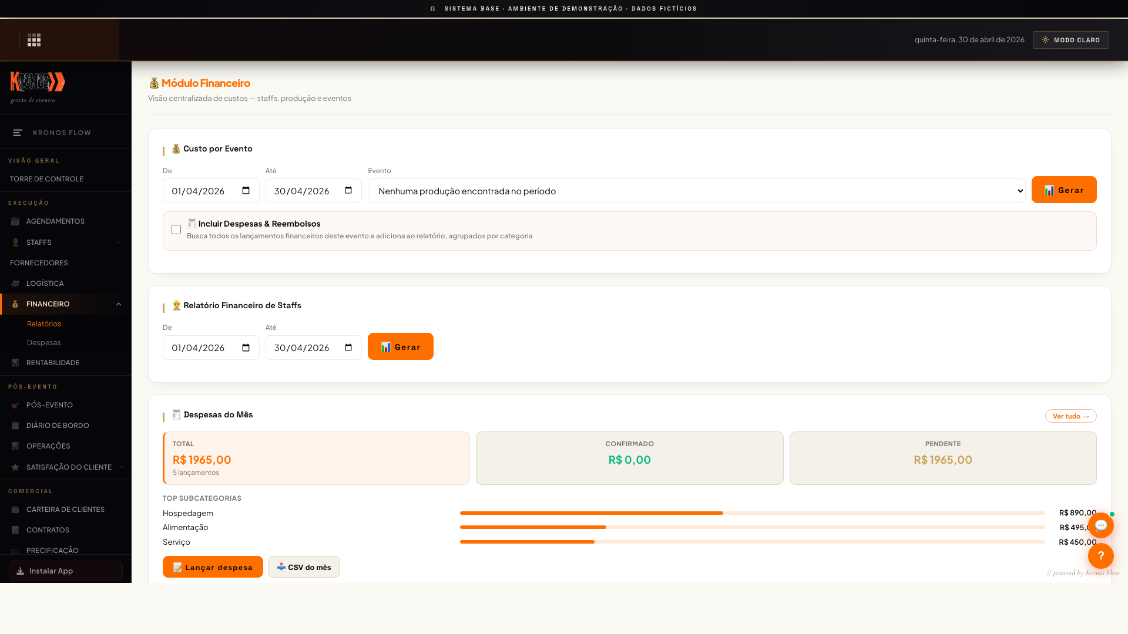The image size is (1128, 634).
Task: Click calendar picker icon in Staffs report De field
Action: pyautogui.click(x=246, y=348)
